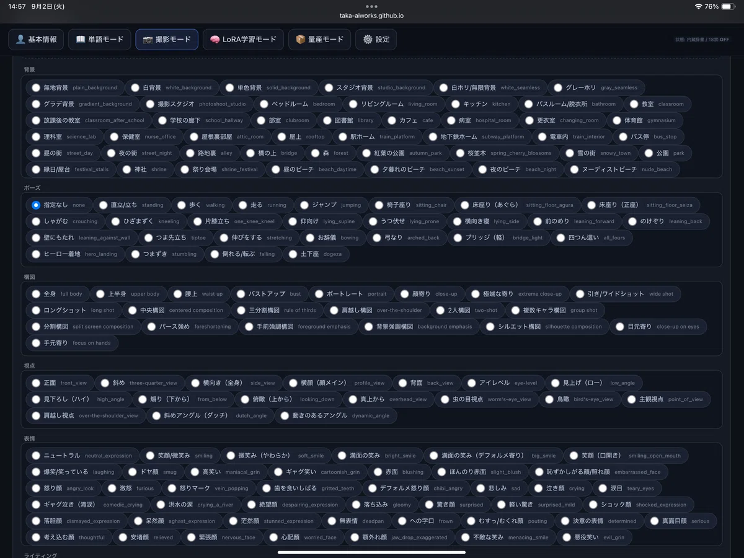This screenshot has width=744, height=558.
Task: Click the taka-aiworks.github.io address text
Action: pos(372,15)
